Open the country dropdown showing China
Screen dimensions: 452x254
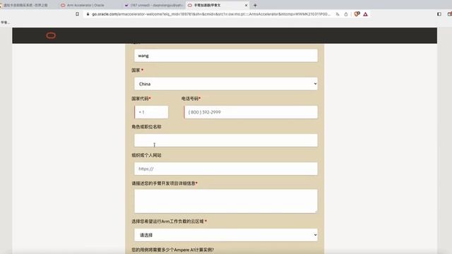tap(226, 84)
